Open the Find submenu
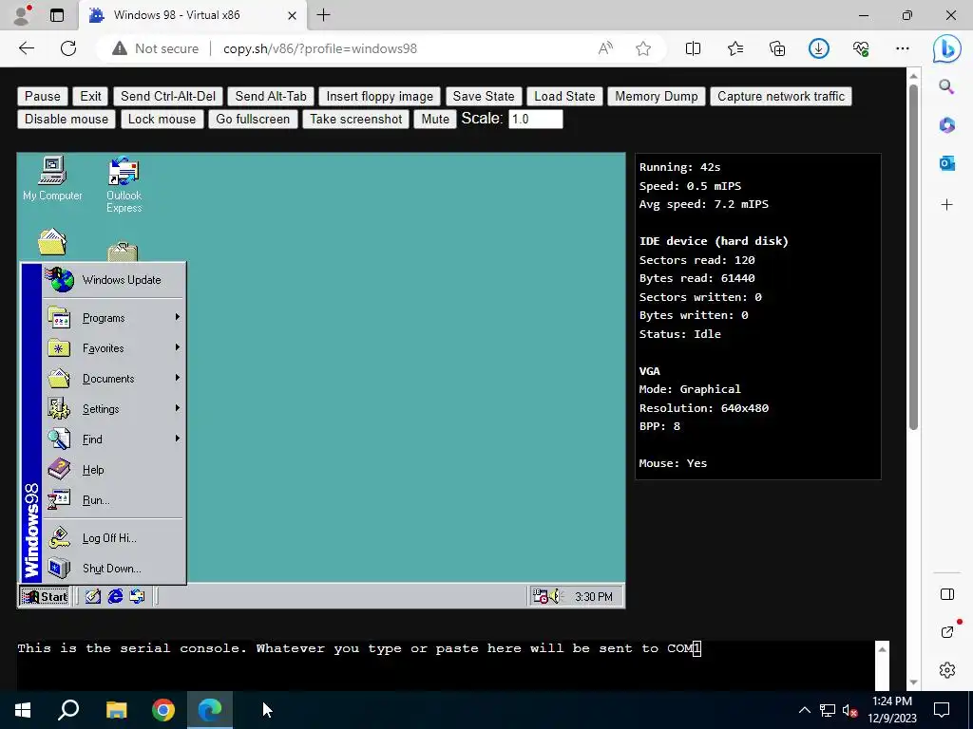 click(114, 439)
